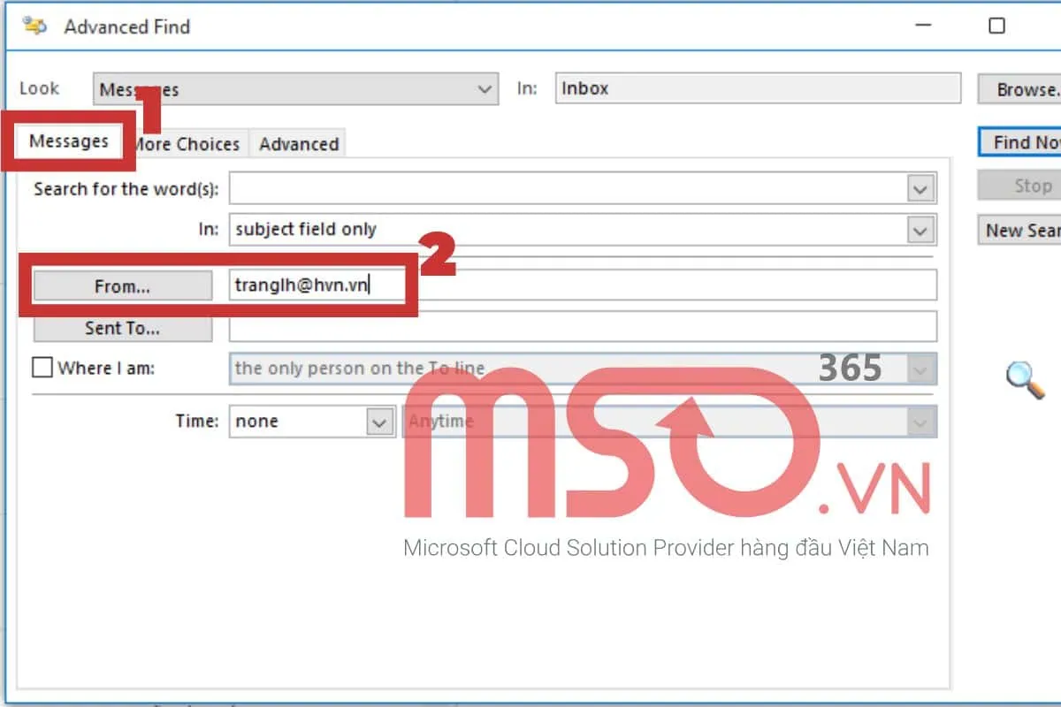Click the empty Sent To text field
The width and height of the screenshot is (1061, 707).
pyautogui.click(x=584, y=327)
